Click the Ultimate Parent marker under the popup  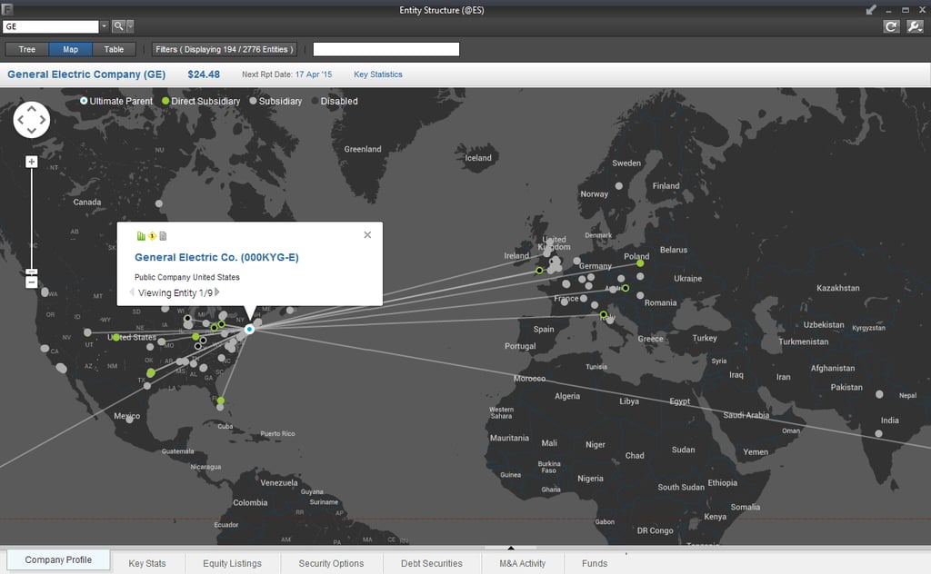249,329
